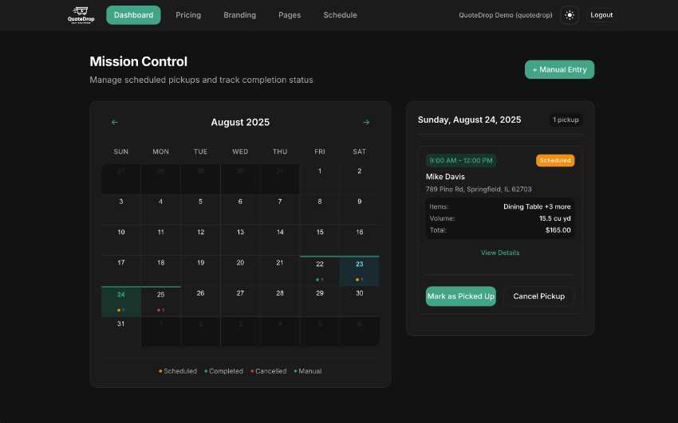Select August 24 calendar day

click(x=121, y=301)
